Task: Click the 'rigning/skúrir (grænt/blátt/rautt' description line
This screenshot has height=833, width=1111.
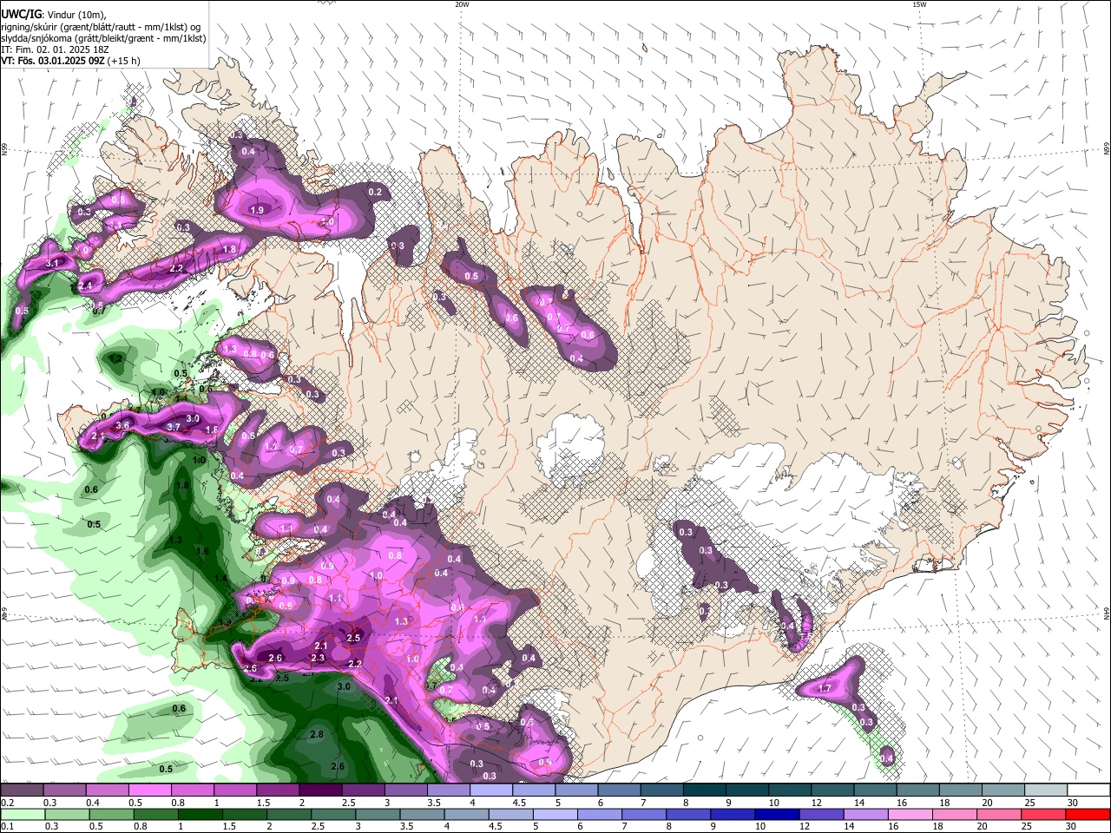Action: pos(100,27)
